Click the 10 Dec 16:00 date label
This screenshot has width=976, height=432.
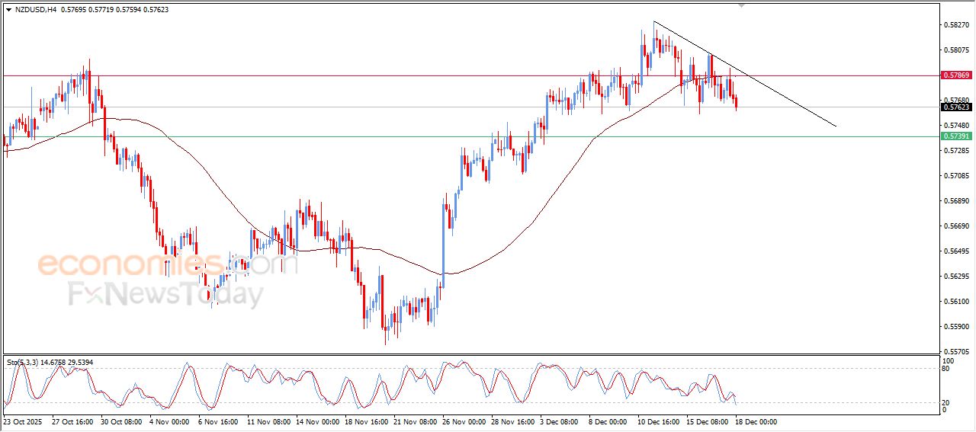[660, 421]
